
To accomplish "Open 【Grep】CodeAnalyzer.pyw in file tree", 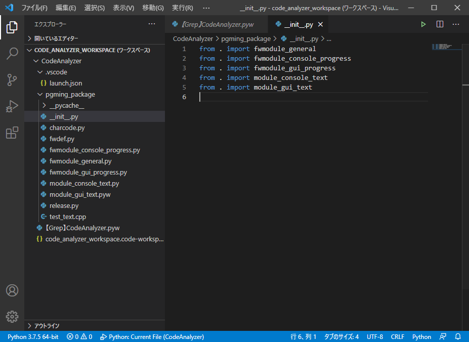I will 95,228.
